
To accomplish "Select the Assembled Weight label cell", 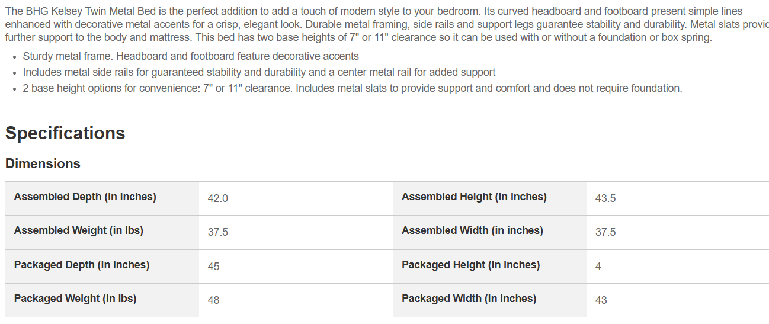I will coord(79,231).
